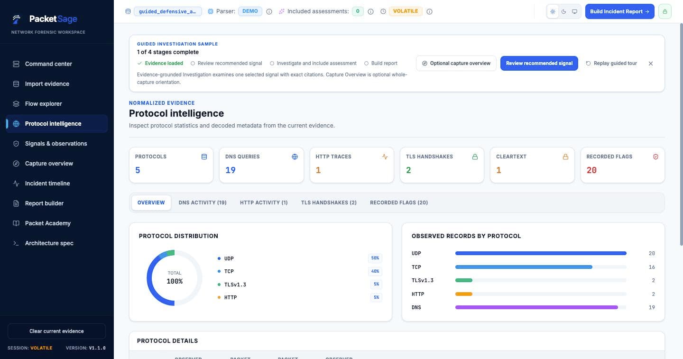Switch to dark theme moon icon
Image resolution: width=683 pixels, height=359 pixels.
click(564, 11)
